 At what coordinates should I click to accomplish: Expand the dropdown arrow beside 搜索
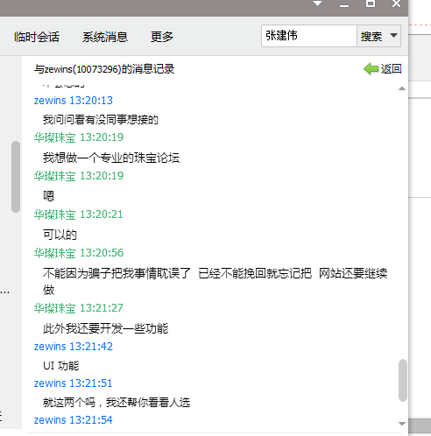[393, 36]
